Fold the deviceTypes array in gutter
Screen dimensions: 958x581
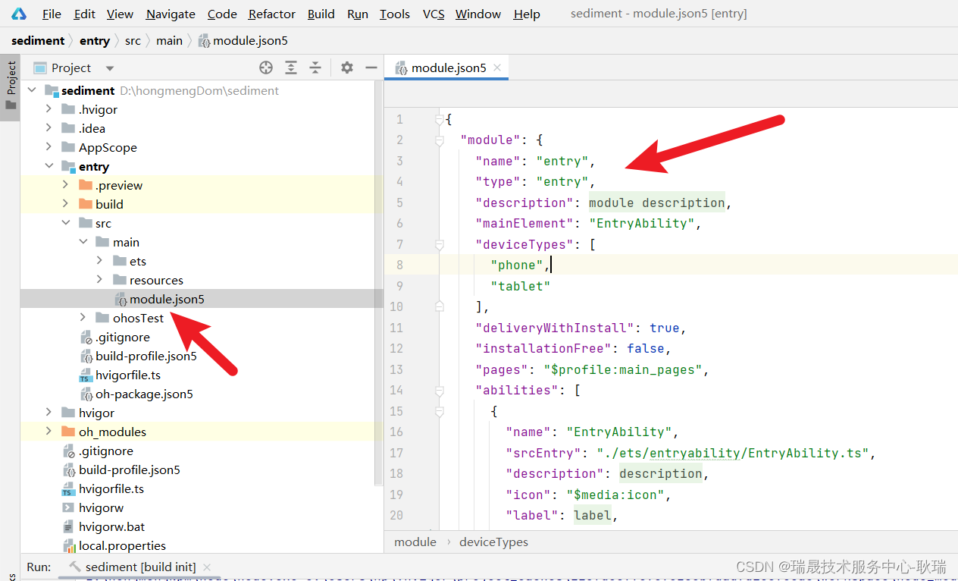439,244
